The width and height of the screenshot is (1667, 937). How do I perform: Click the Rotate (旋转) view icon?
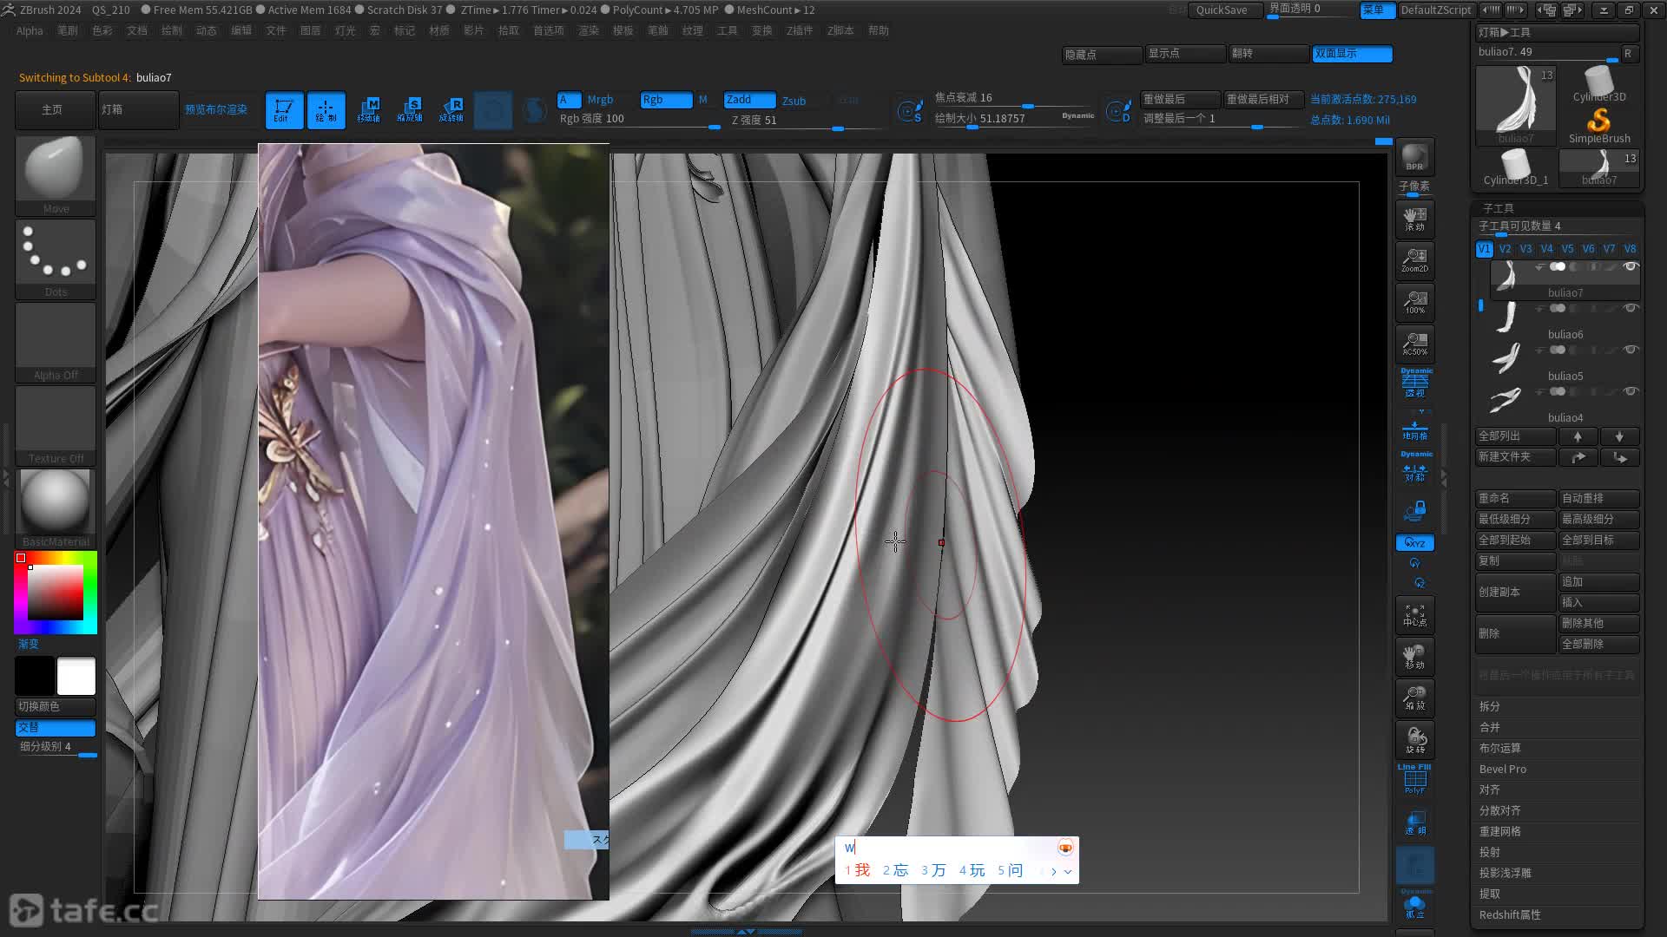(x=1414, y=739)
